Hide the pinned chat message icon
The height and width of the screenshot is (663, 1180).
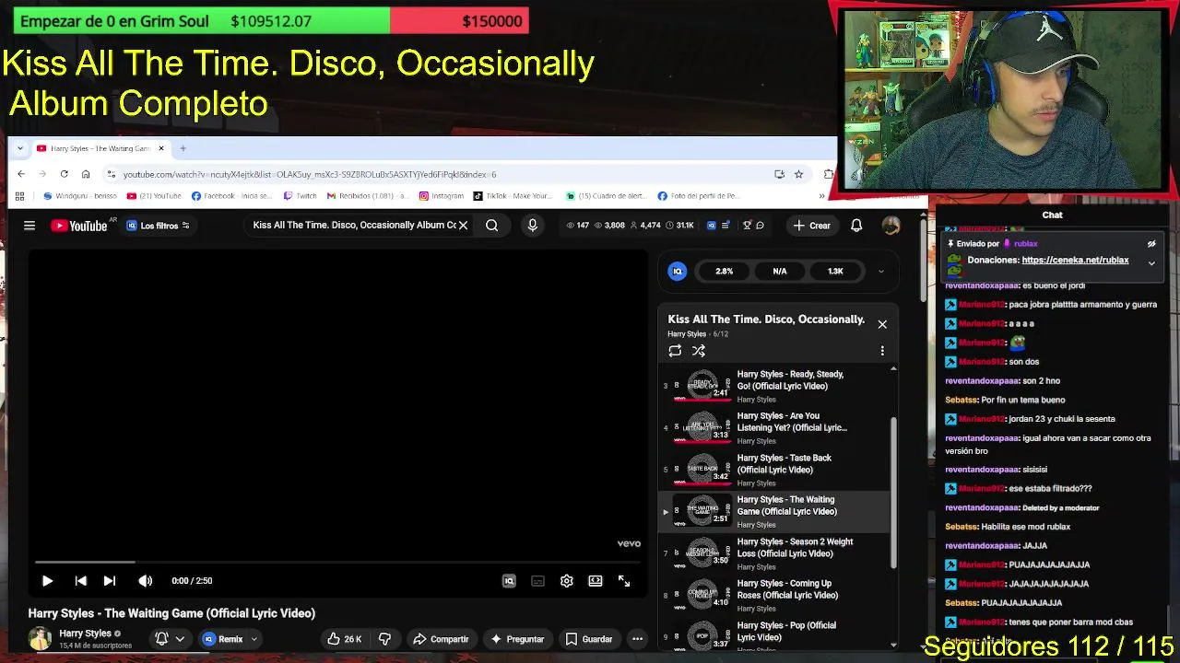pyautogui.click(x=1151, y=244)
